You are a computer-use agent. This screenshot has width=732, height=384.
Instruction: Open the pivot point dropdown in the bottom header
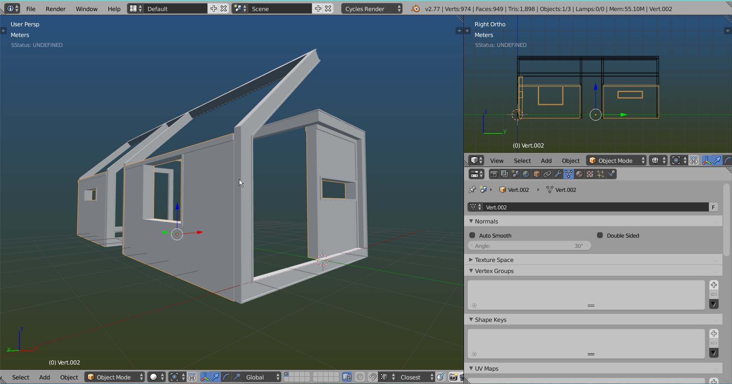click(x=178, y=377)
